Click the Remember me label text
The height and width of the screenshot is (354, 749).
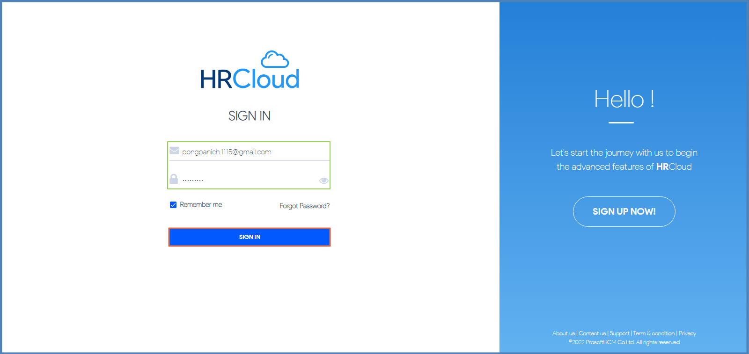tap(201, 205)
